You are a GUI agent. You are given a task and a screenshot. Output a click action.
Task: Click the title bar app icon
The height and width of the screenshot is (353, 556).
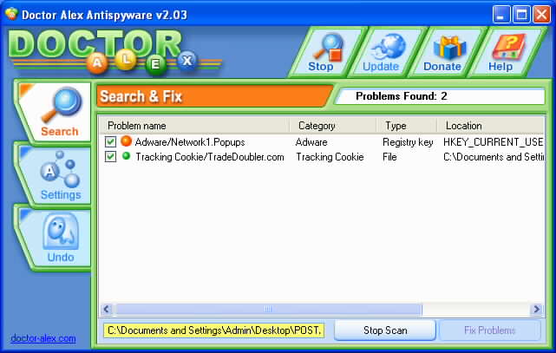11,14
